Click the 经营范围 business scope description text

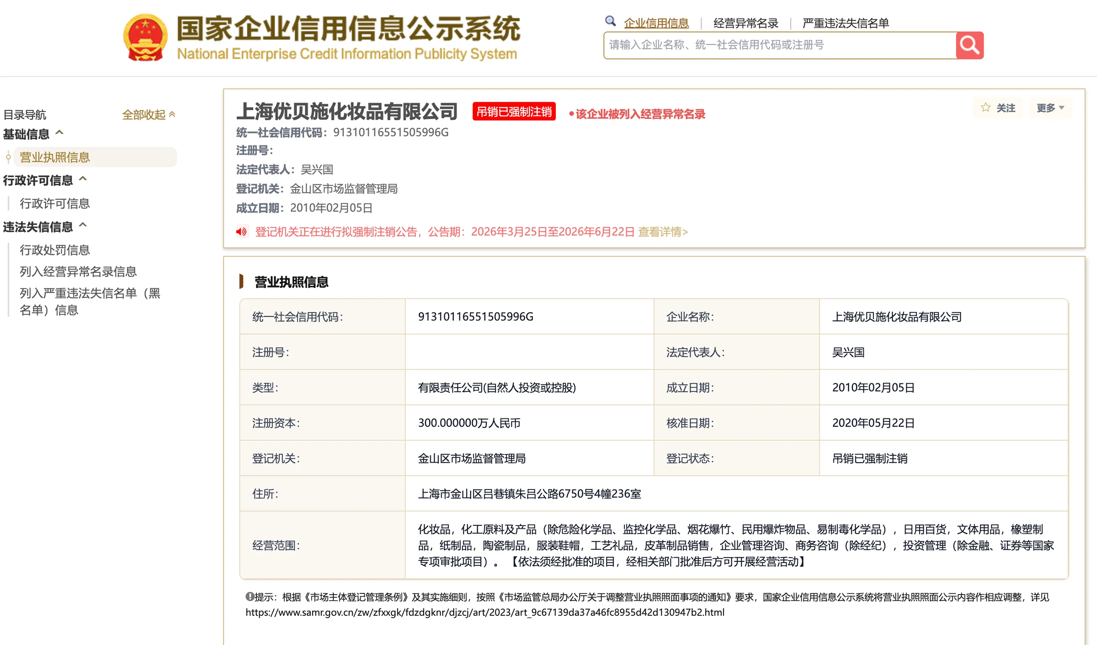736,545
